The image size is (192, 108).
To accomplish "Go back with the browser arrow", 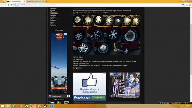I will (x=2, y=5).
